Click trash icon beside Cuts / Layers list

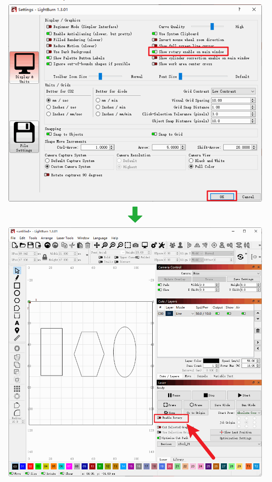click(258, 331)
